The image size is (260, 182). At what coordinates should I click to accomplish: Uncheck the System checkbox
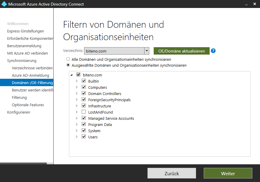coord(84,130)
